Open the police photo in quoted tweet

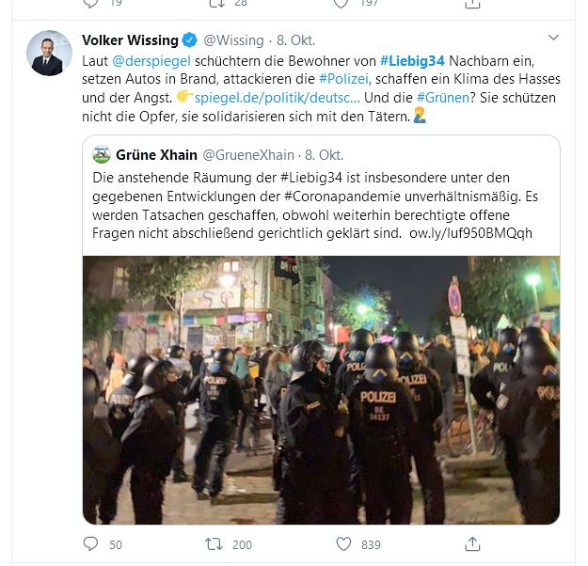(x=322, y=390)
